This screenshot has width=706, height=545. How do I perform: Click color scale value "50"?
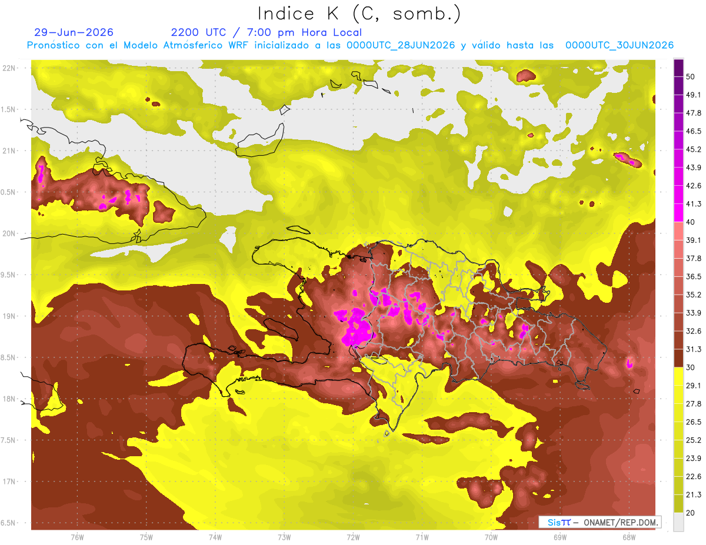tap(691, 76)
